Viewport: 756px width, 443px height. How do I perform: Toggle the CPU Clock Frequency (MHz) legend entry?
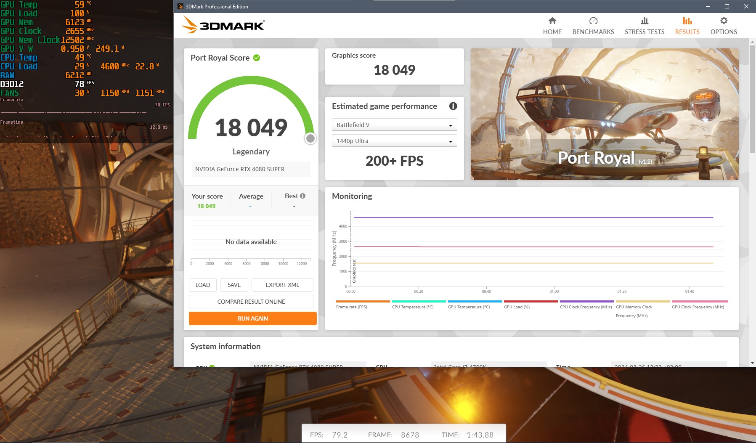click(x=586, y=305)
